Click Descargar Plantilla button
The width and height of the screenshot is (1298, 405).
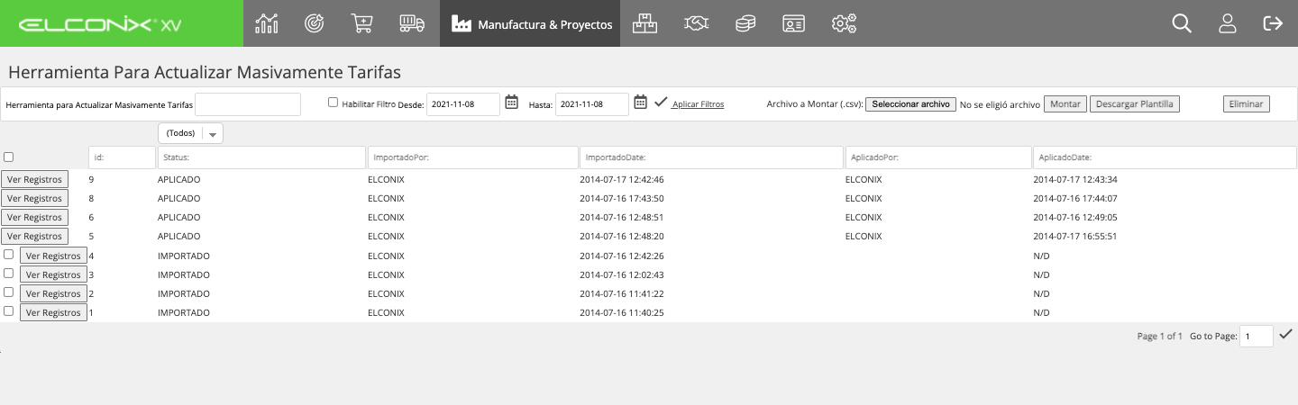tap(1135, 104)
